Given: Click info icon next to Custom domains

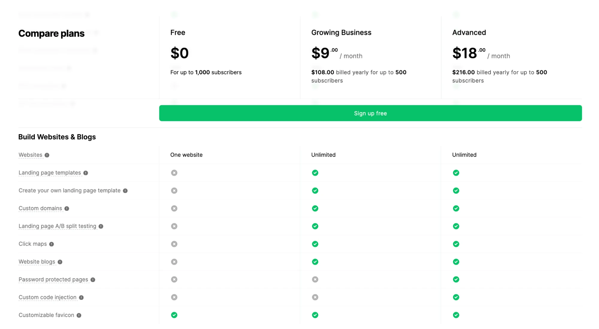Looking at the screenshot, I should [67, 208].
